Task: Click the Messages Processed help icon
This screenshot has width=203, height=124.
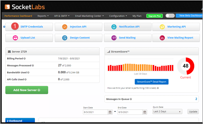Action: pos(33,66)
